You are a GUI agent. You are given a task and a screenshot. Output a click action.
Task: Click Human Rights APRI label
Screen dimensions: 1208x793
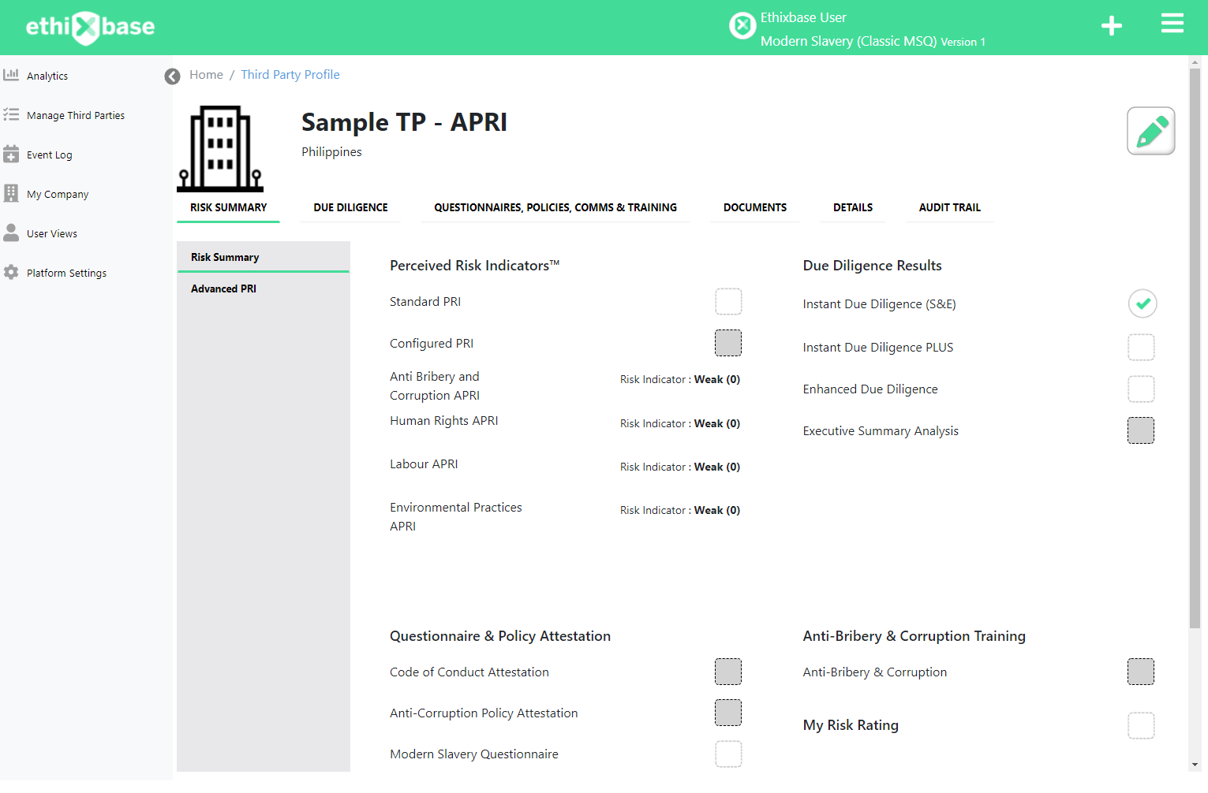pyautogui.click(x=444, y=421)
